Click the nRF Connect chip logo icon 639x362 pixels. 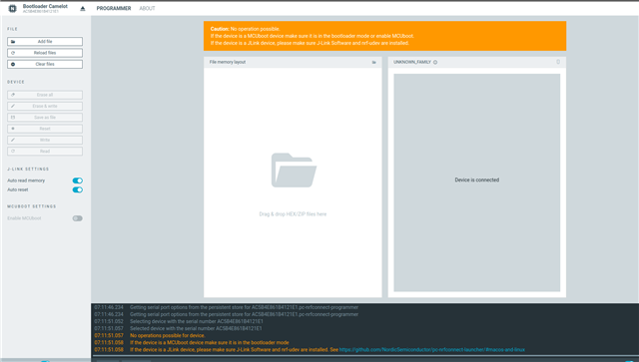(12, 8)
